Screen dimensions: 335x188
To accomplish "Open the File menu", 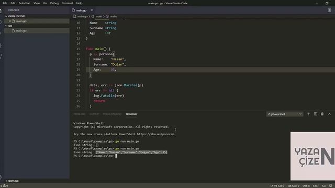I will [5, 3].
